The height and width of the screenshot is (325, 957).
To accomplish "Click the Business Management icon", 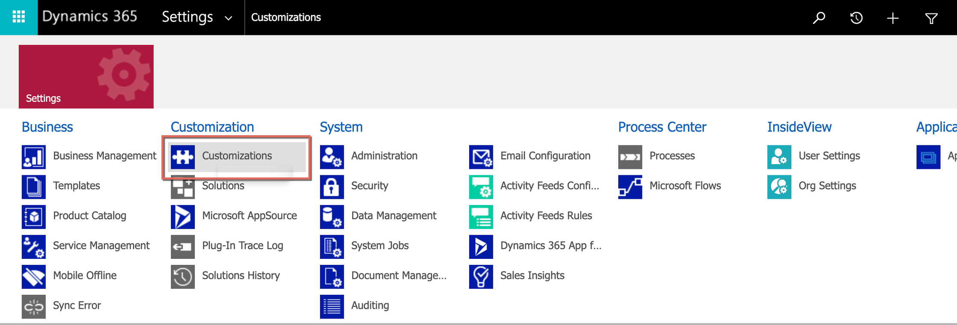I will pyautogui.click(x=34, y=157).
